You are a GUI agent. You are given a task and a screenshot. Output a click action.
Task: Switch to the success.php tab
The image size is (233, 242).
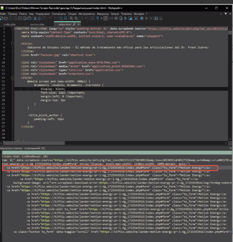[37, 24]
